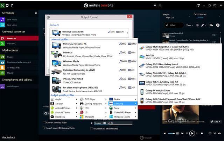The width and height of the screenshot is (224, 142).
Task: Select Galaxy S6/S6 Edge/S5/S4 device profile
Action: [180, 48]
